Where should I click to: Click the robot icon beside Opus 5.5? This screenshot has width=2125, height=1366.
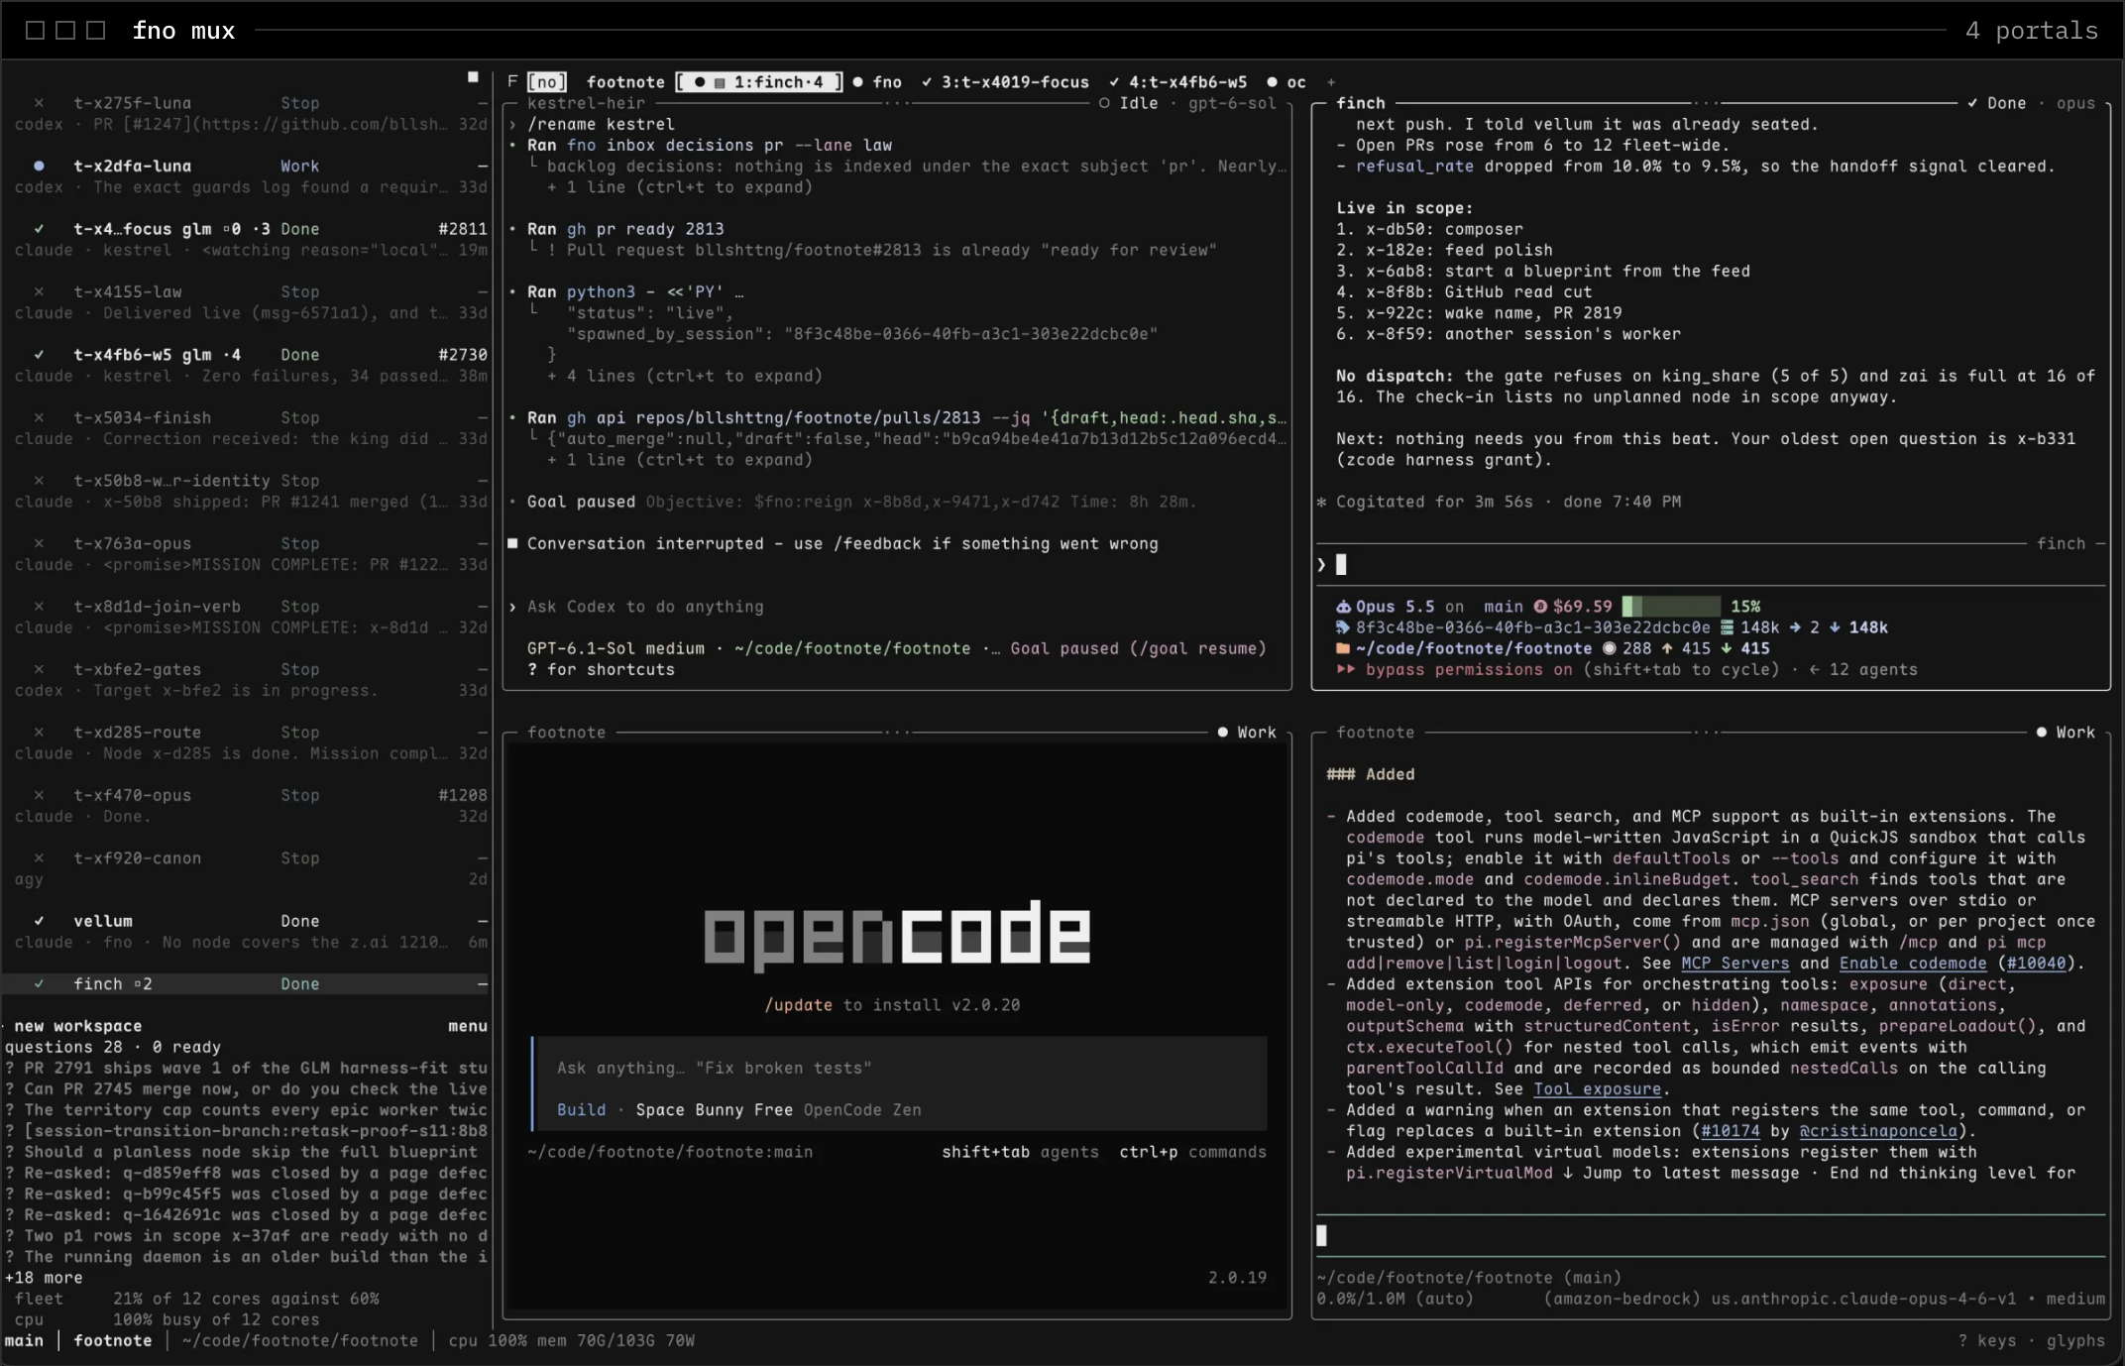click(x=1343, y=607)
